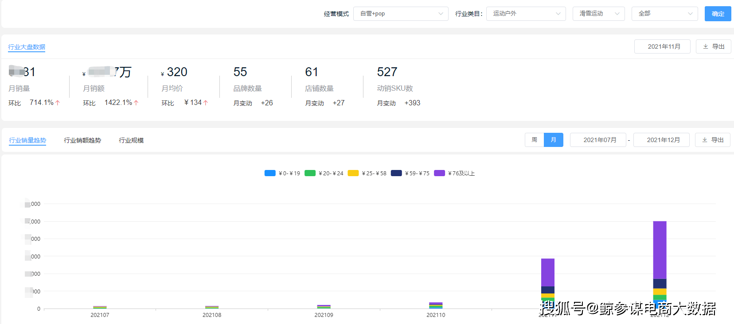Switch to 行业大盘数据 tab

[27, 47]
